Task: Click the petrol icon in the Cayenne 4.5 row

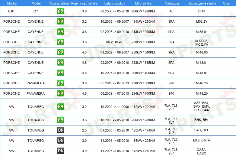Action: [x=60, y=52]
